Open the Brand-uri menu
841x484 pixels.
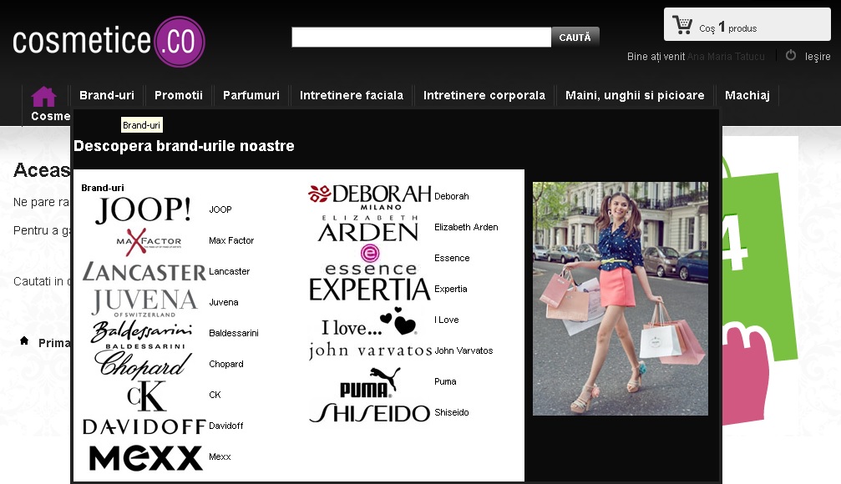(x=107, y=95)
